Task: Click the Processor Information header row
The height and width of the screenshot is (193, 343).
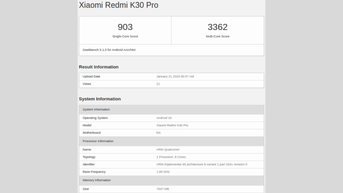Action: [x=171, y=141]
